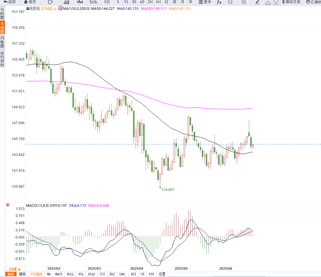Screen dimensions: 321x277
Task: Apply the CR indicator
Action: (x=143, y=274)
